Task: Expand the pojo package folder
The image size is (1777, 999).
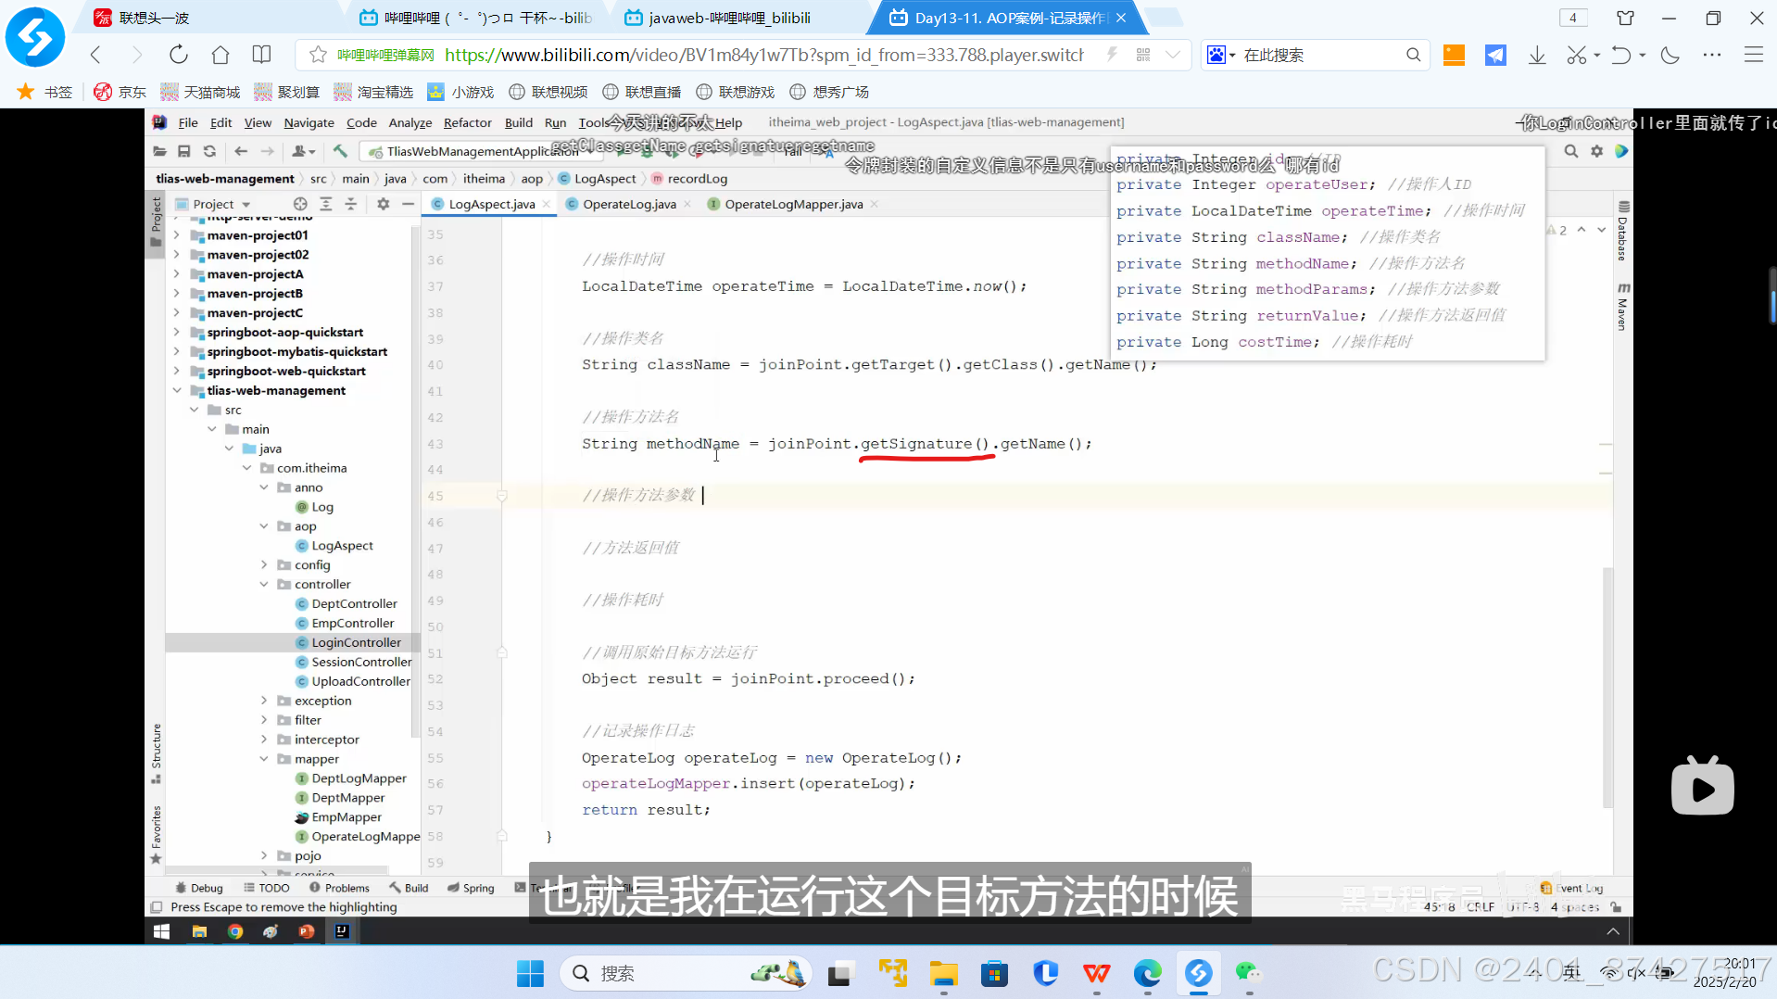Action: (264, 855)
